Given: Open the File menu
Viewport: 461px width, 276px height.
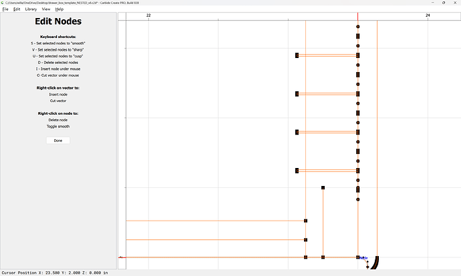Looking at the screenshot, I should (5, 9).
